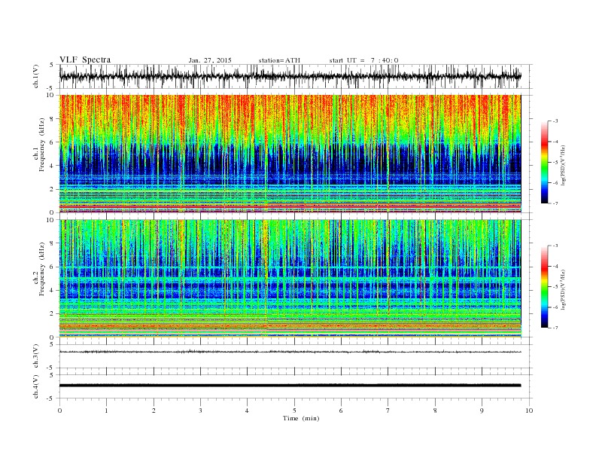Click the "8" time axis tick label
Screen dimensions: 596x461
pos(435,411)
